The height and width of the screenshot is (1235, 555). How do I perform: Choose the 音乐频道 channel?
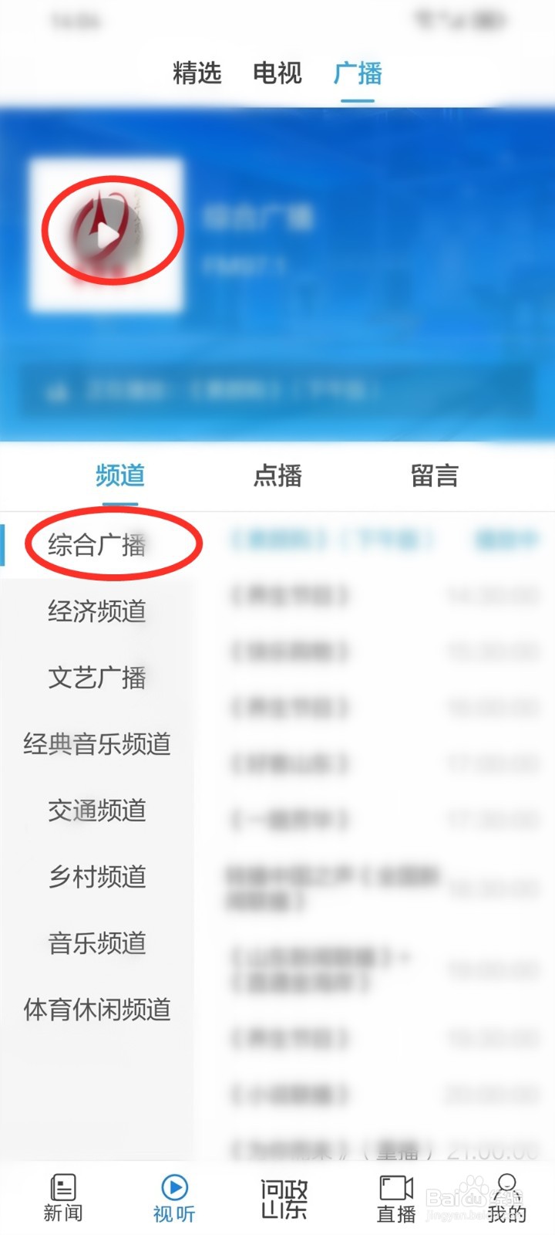click(97, 943)
